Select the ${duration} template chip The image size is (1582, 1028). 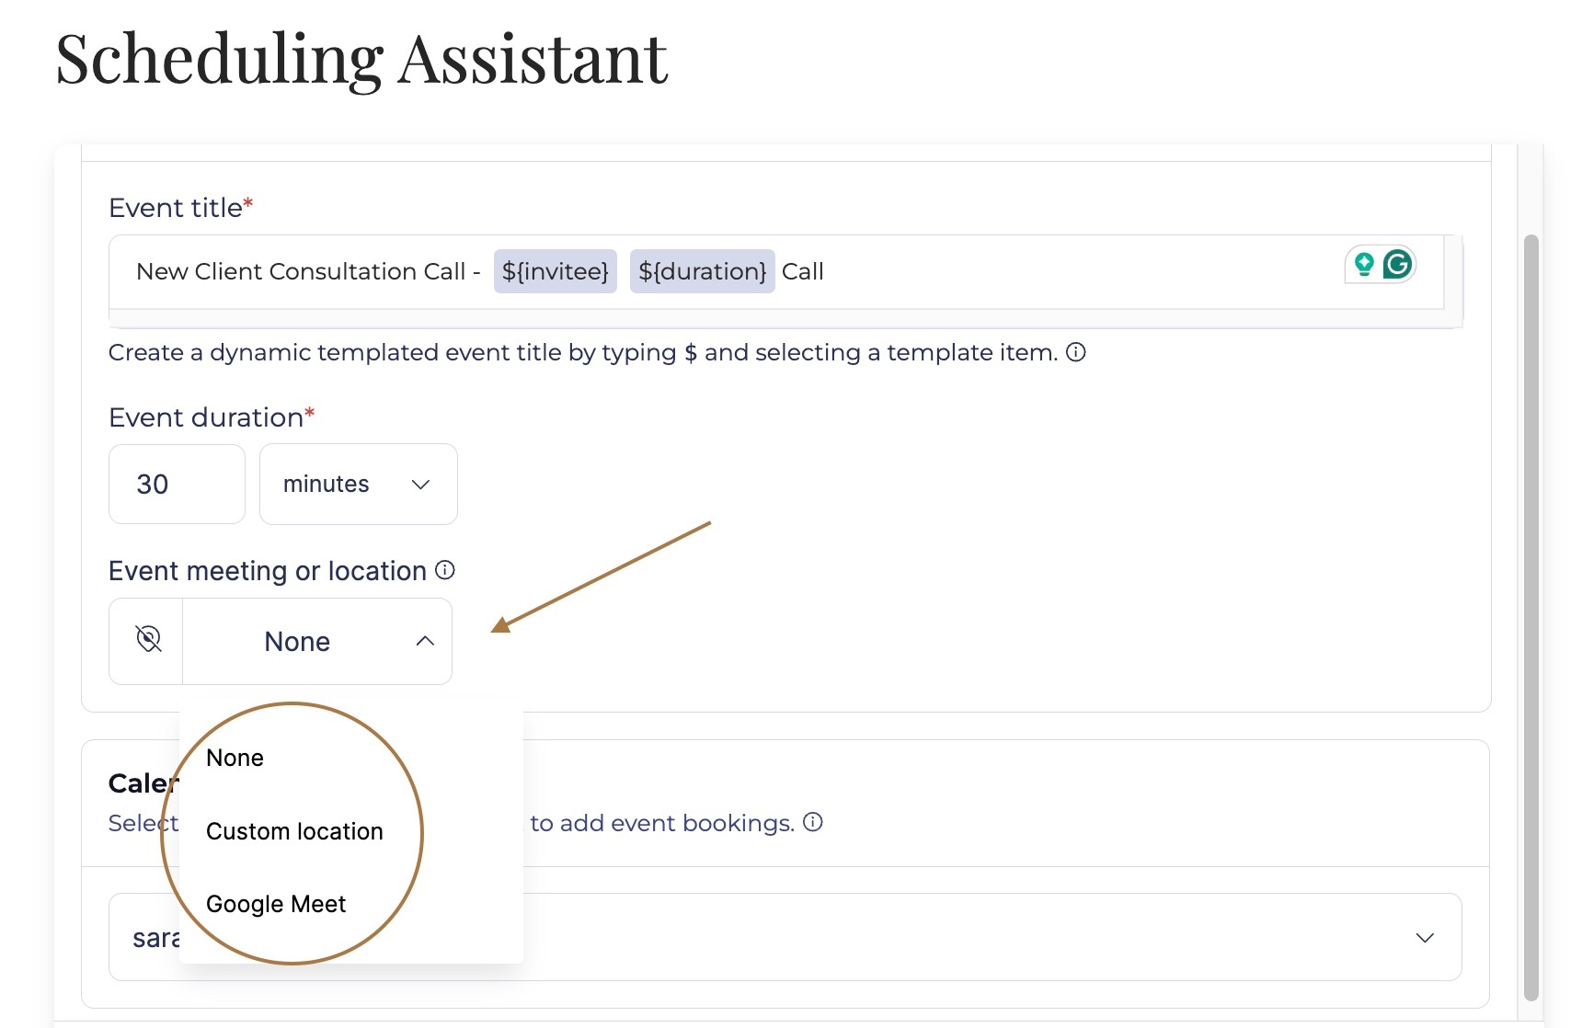coord(703,271)
